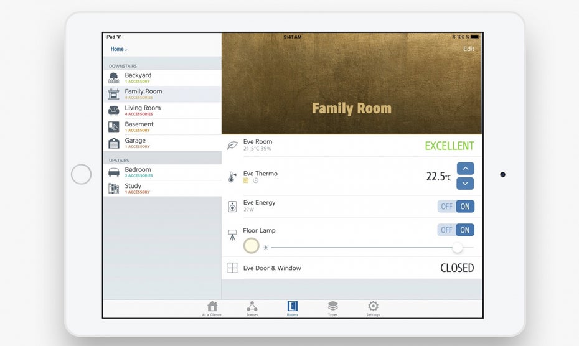Image resolution: width=579 pixels, height=346 pixels.
Task: Click the Bedroom bed icon
Action: click(x=114, y=172)
